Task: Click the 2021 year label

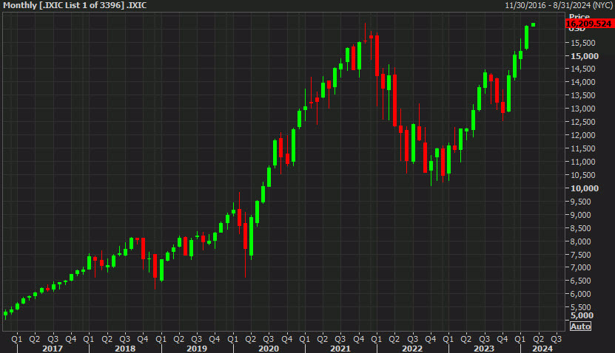Action: point(340,349)
